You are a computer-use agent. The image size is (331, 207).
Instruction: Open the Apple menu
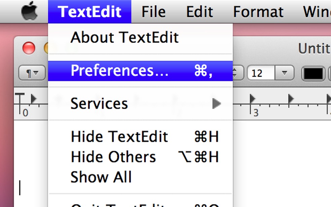29,12
